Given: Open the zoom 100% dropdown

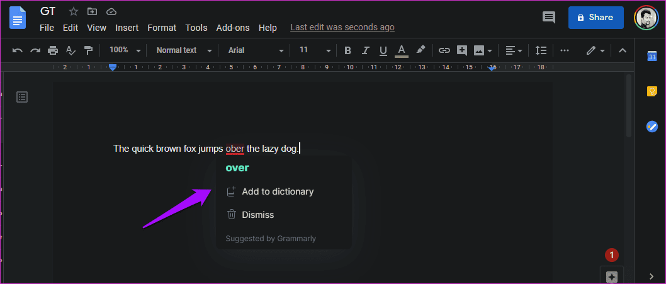Looking at the screenshot, I should (x=125, y=50).
